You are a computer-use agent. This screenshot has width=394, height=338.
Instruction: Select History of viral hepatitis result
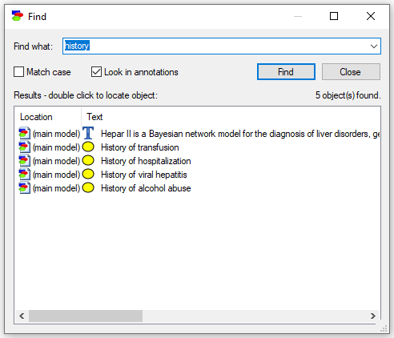[144, 175]
